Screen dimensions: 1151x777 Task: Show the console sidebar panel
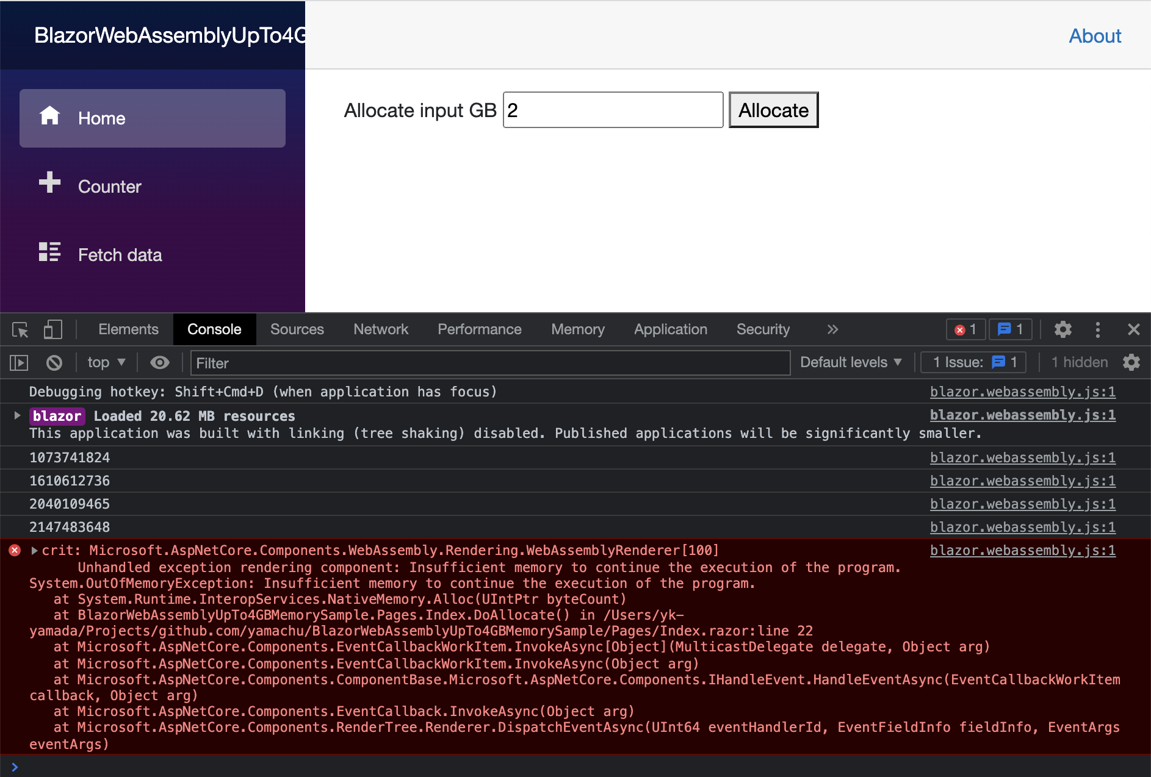click(19, 363)
